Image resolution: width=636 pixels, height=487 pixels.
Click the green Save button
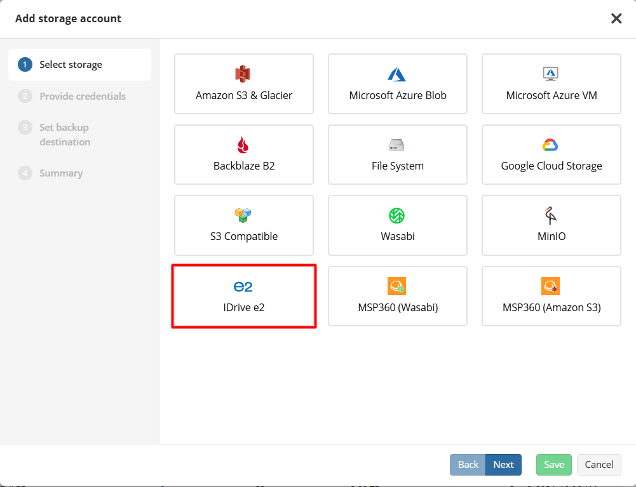click(x=553, y=465)
